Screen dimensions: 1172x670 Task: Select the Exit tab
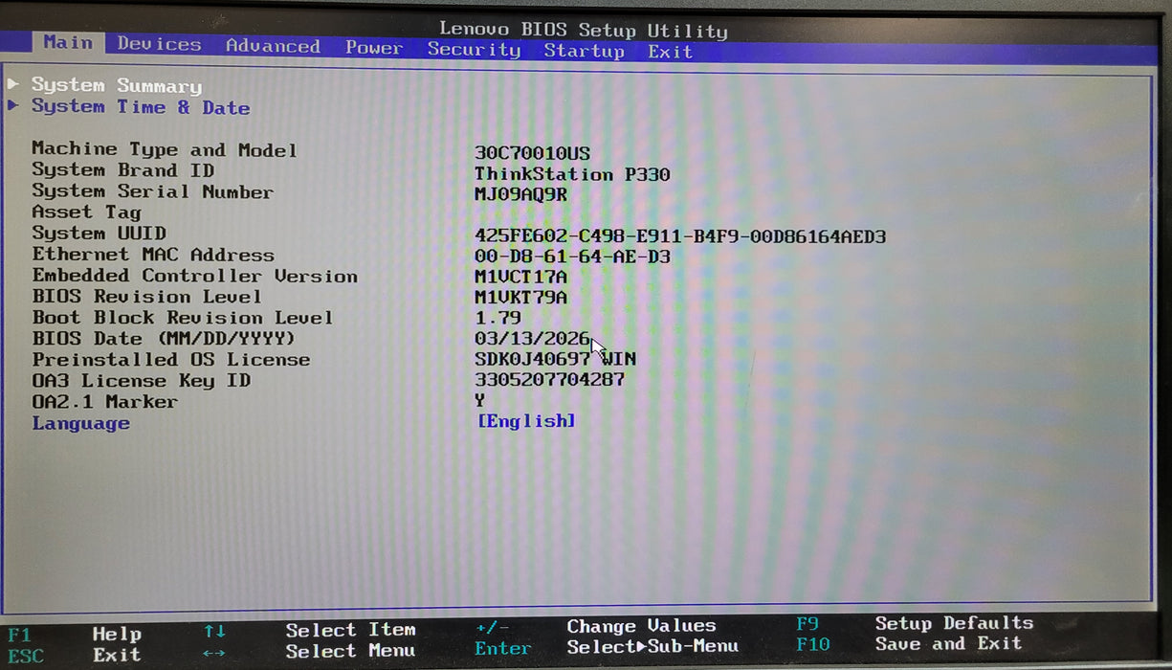pos(670,52)
